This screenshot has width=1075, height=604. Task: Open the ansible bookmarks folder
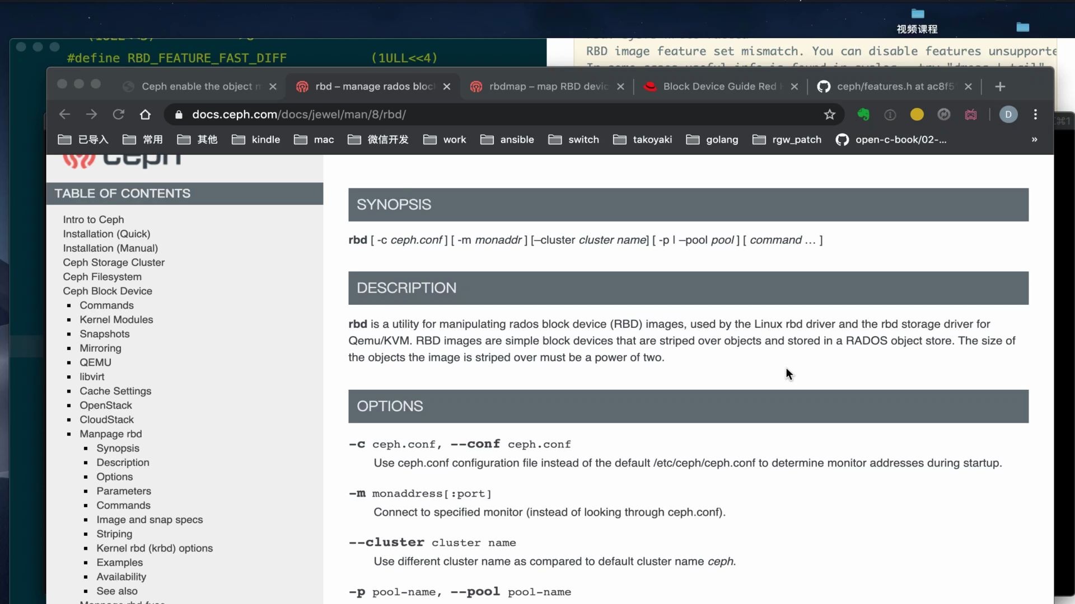(x=507, y=140)
